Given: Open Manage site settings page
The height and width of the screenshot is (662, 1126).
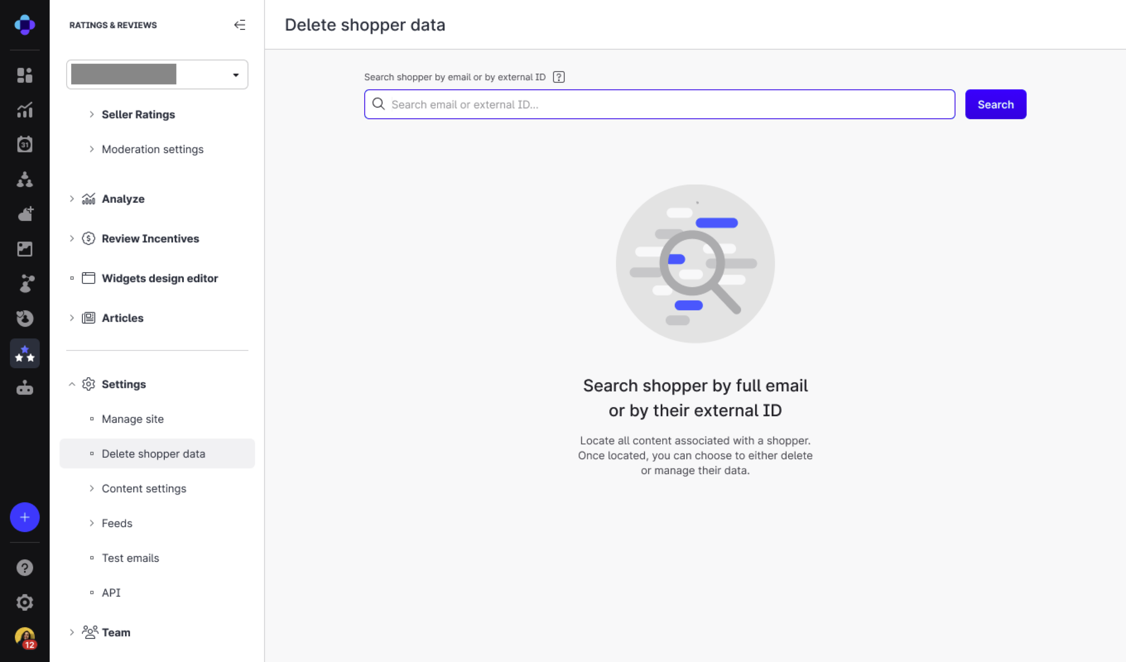Looking at the screenshot, I should 132,419.
